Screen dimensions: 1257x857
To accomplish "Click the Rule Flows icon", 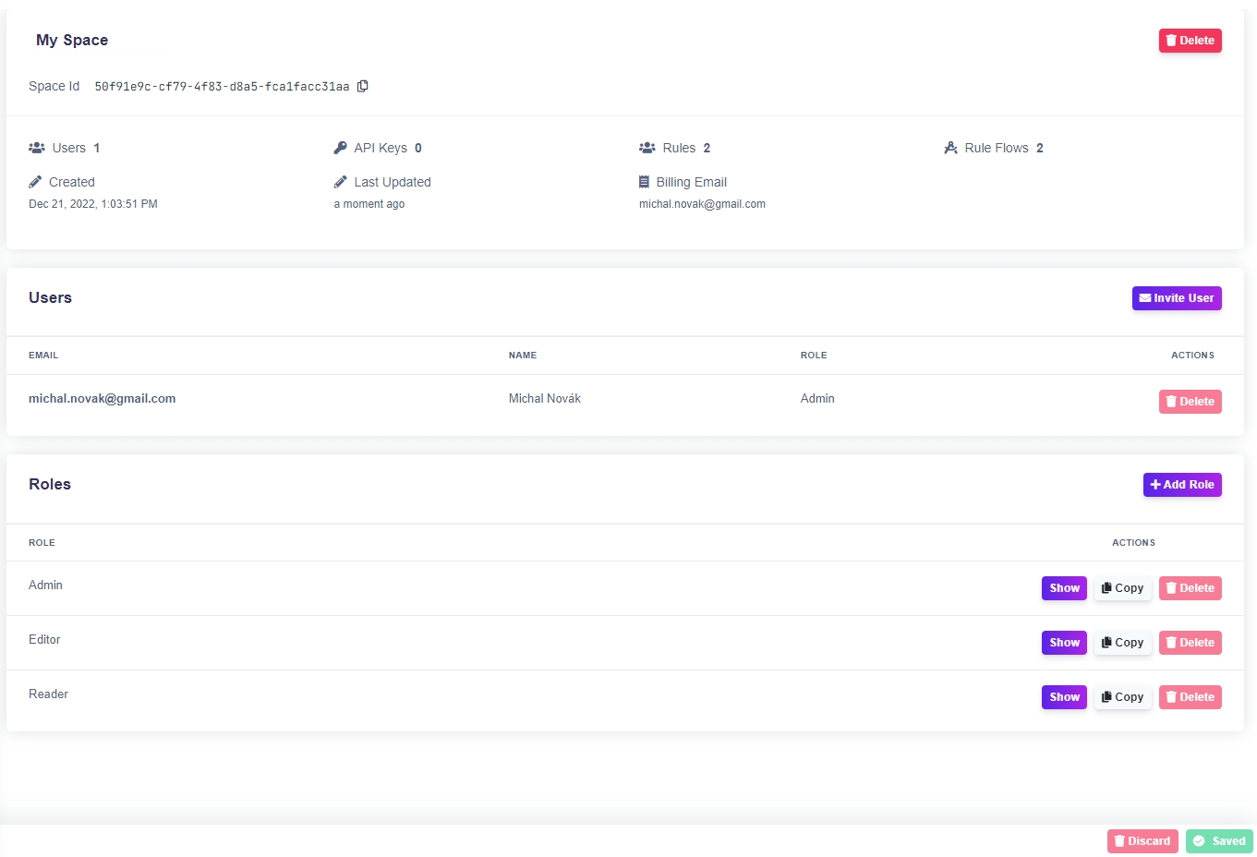I will point(950,148).
